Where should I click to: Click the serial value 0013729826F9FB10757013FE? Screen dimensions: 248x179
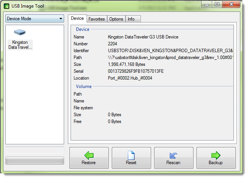tap(136, 71)
